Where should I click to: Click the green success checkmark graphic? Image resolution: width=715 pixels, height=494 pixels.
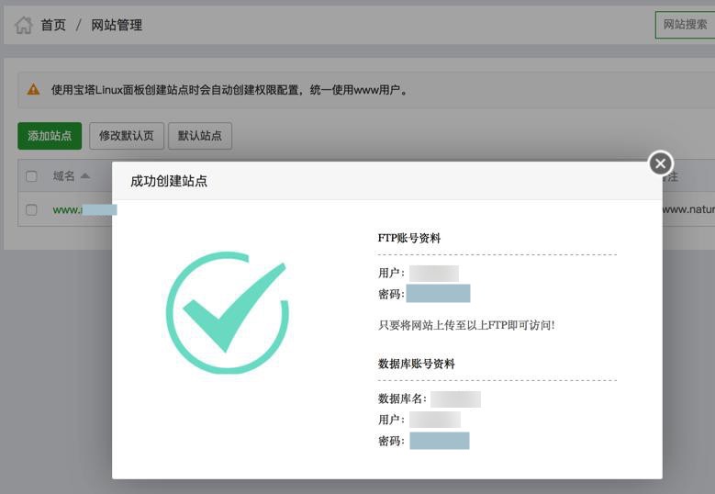pos(227,312)
